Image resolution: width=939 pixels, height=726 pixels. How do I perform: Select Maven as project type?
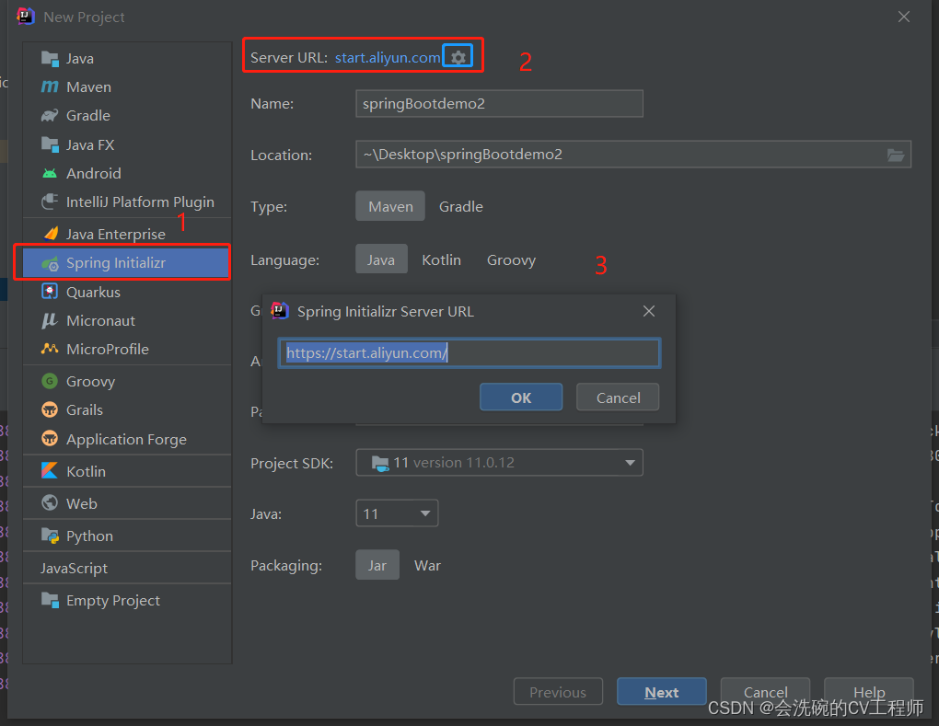(x=390, y=206)
